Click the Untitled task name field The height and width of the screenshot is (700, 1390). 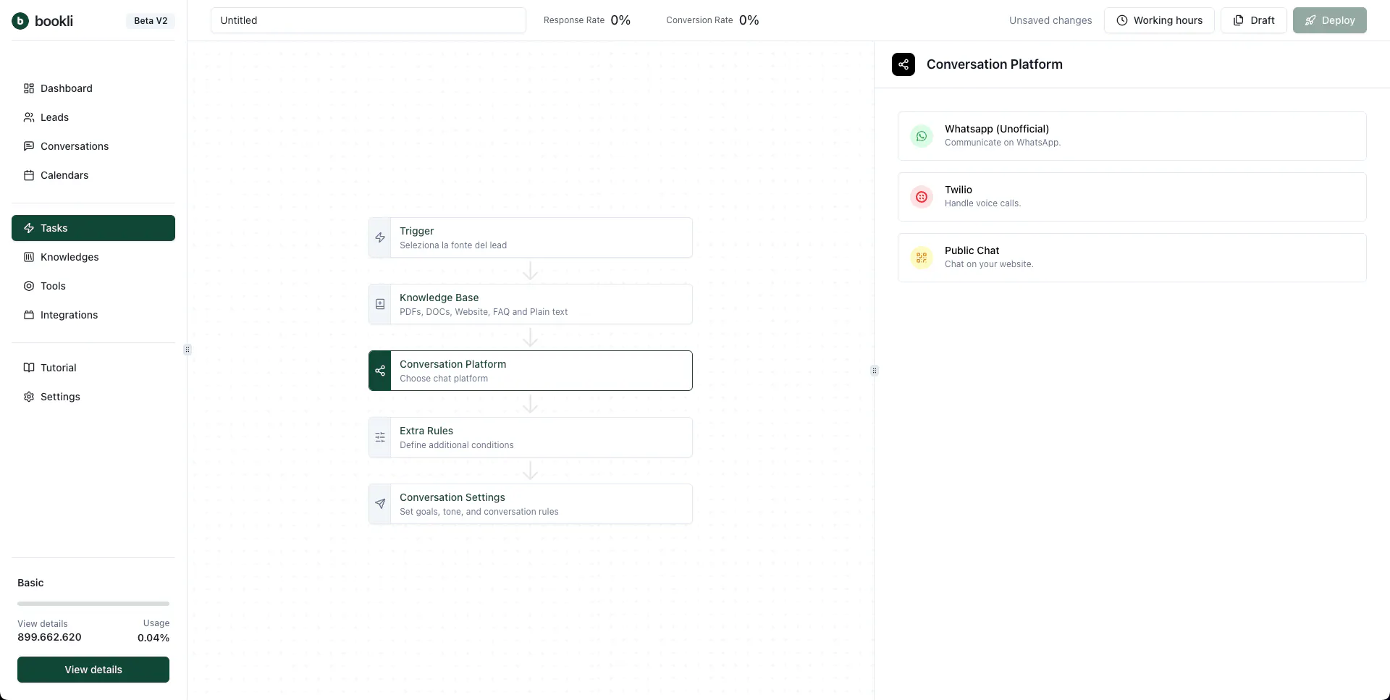[368, 20]
